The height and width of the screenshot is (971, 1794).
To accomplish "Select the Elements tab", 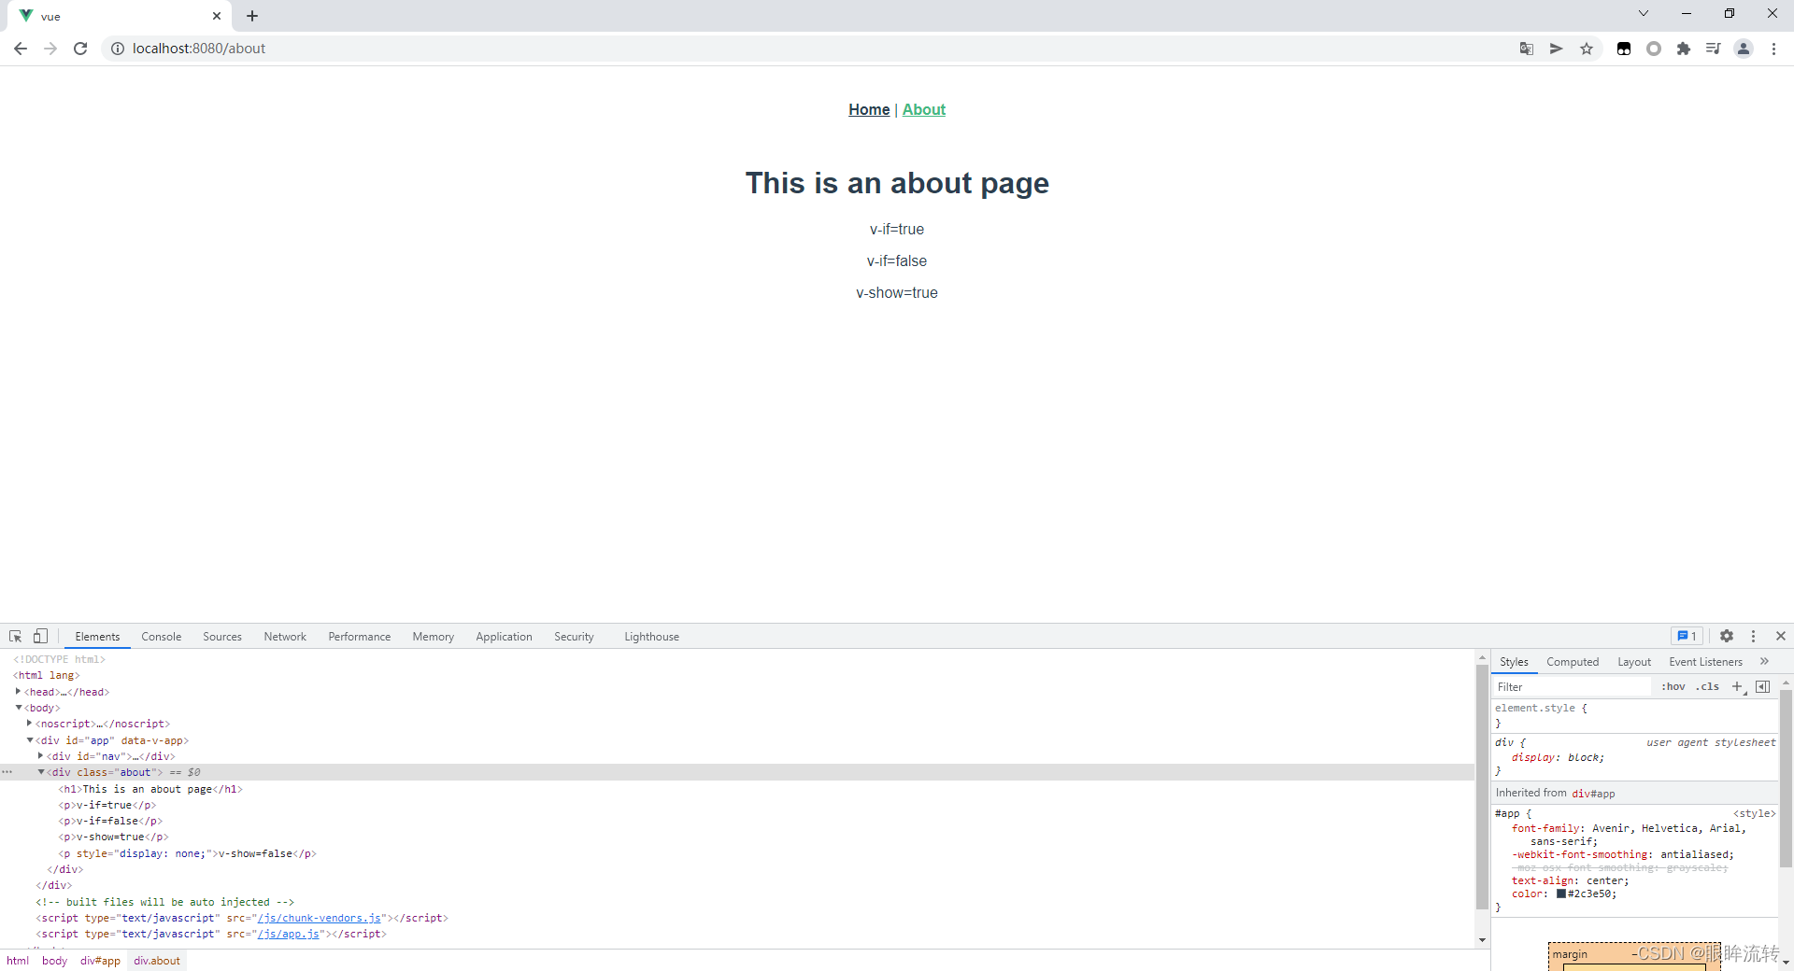I will tap(97, 637).
